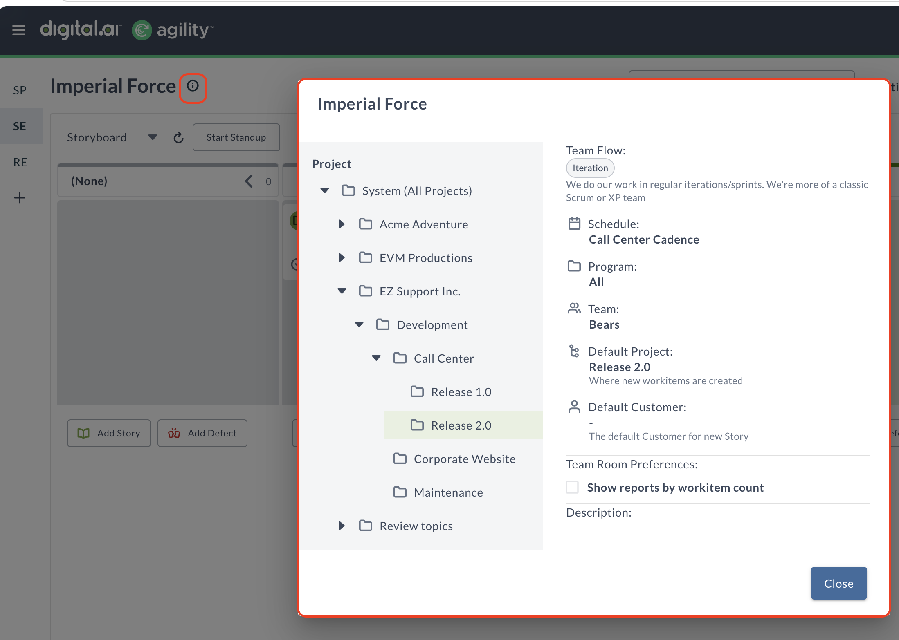Collapse the EZ Support Inc. node
Image resolution: width=899 pixels, height=640 pixels.
tap(342, 291)
